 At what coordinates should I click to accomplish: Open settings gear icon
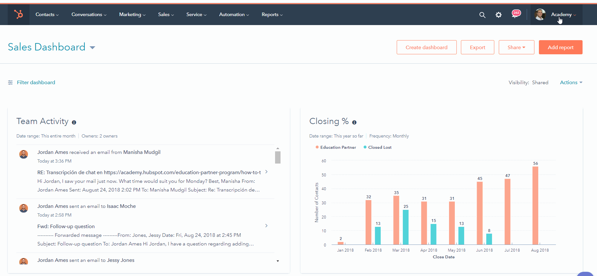[498, 15]
